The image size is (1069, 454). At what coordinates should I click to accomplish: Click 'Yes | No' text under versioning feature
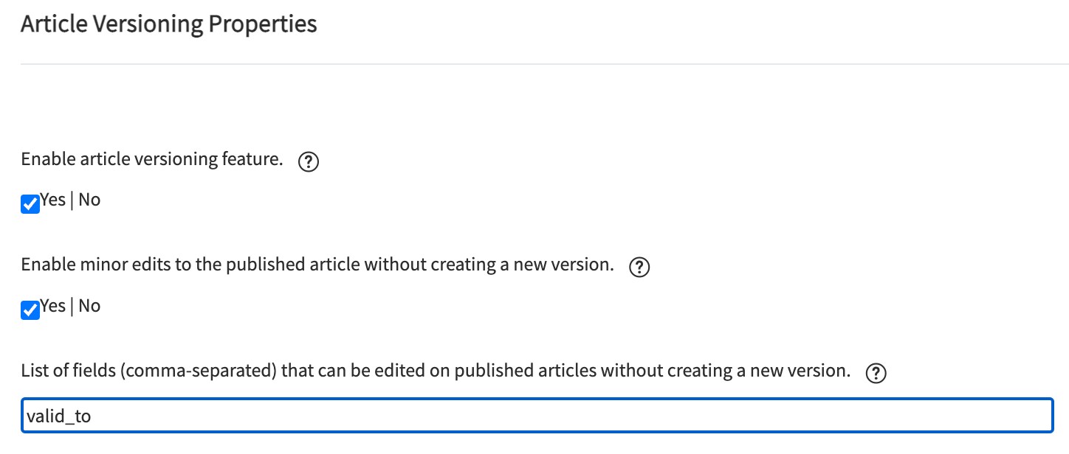(x=70, y=200)
